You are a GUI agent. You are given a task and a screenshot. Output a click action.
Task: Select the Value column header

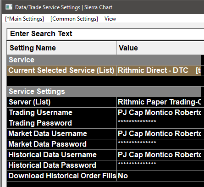[x=159, y=48]
